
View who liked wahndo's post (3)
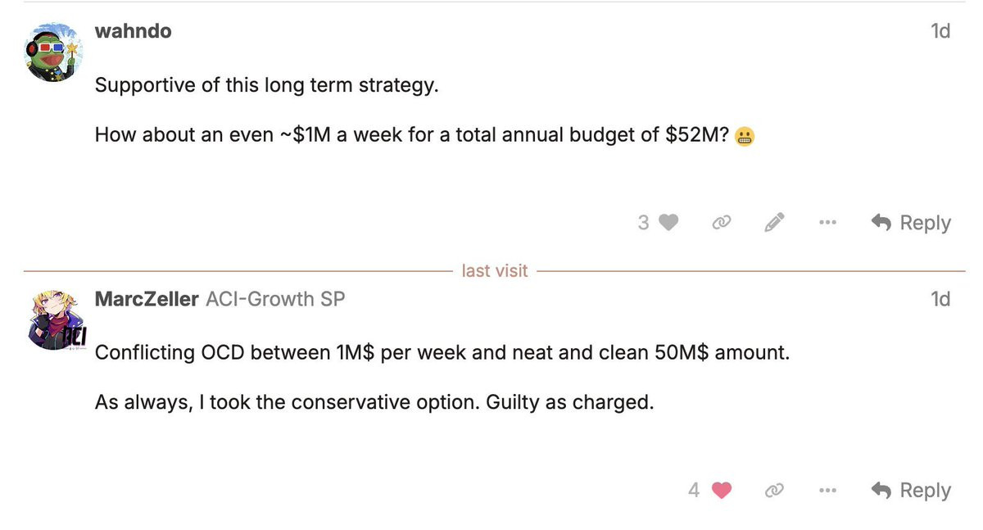643,222
